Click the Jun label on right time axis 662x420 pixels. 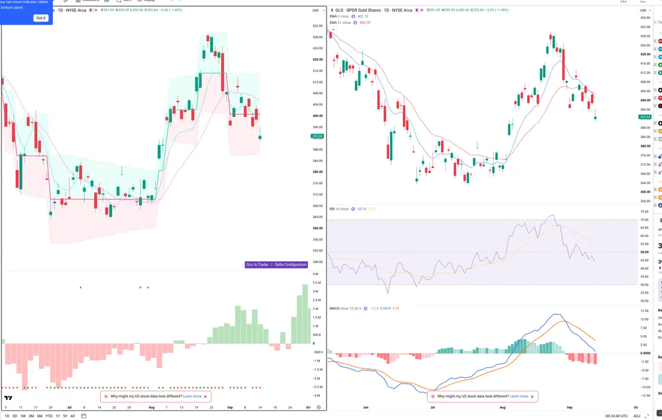[366, 407]
